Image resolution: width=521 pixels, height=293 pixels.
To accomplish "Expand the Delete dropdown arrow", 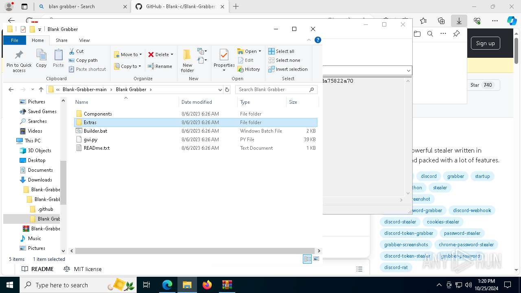I will pyautogui.click(x=172, y=55).
